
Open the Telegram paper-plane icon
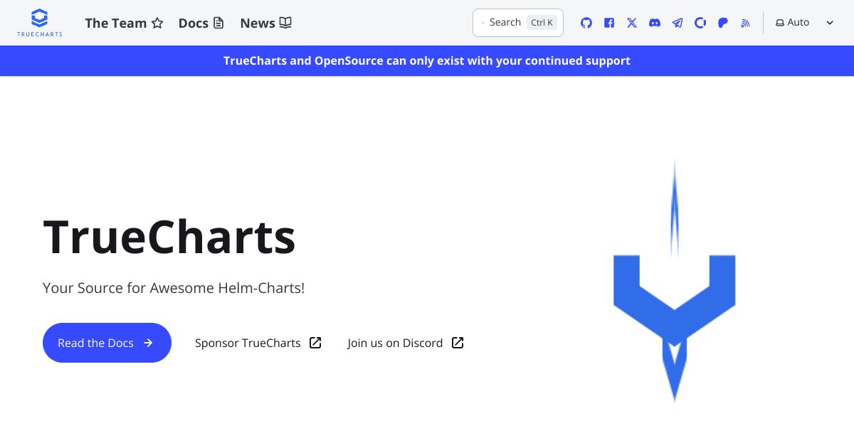(x=678, y=23)
